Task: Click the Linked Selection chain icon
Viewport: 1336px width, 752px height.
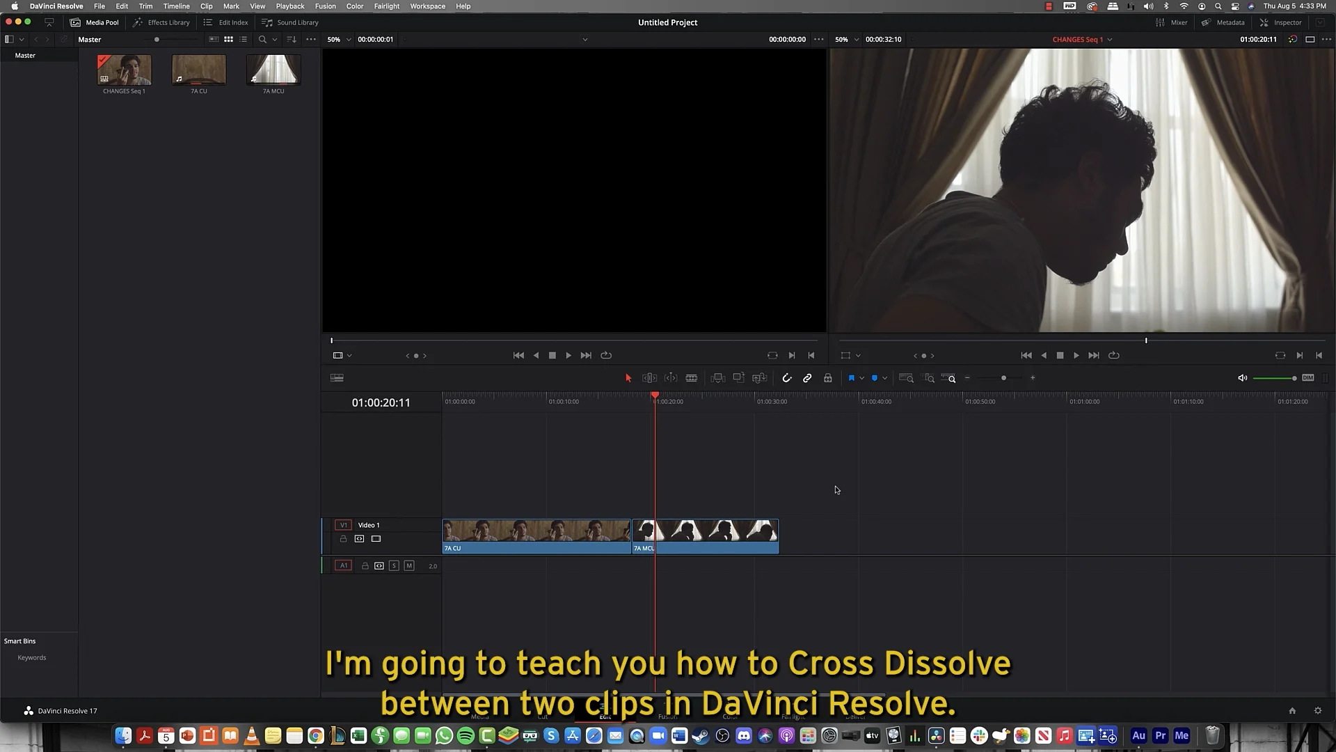Action: click(807, 377)
